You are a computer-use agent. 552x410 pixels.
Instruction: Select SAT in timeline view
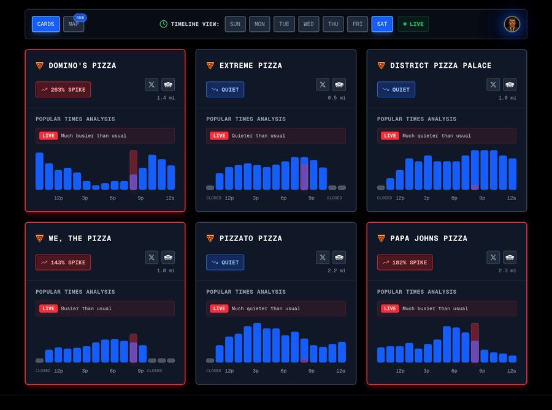tap(382, 24)
